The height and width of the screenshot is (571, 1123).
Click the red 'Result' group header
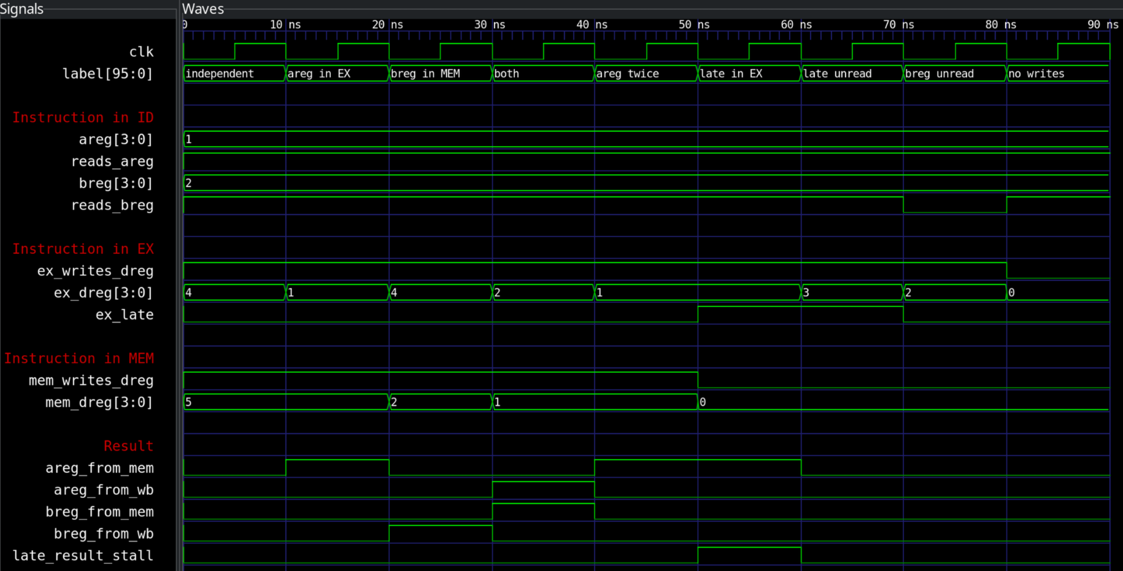click(x=128, y=446)
